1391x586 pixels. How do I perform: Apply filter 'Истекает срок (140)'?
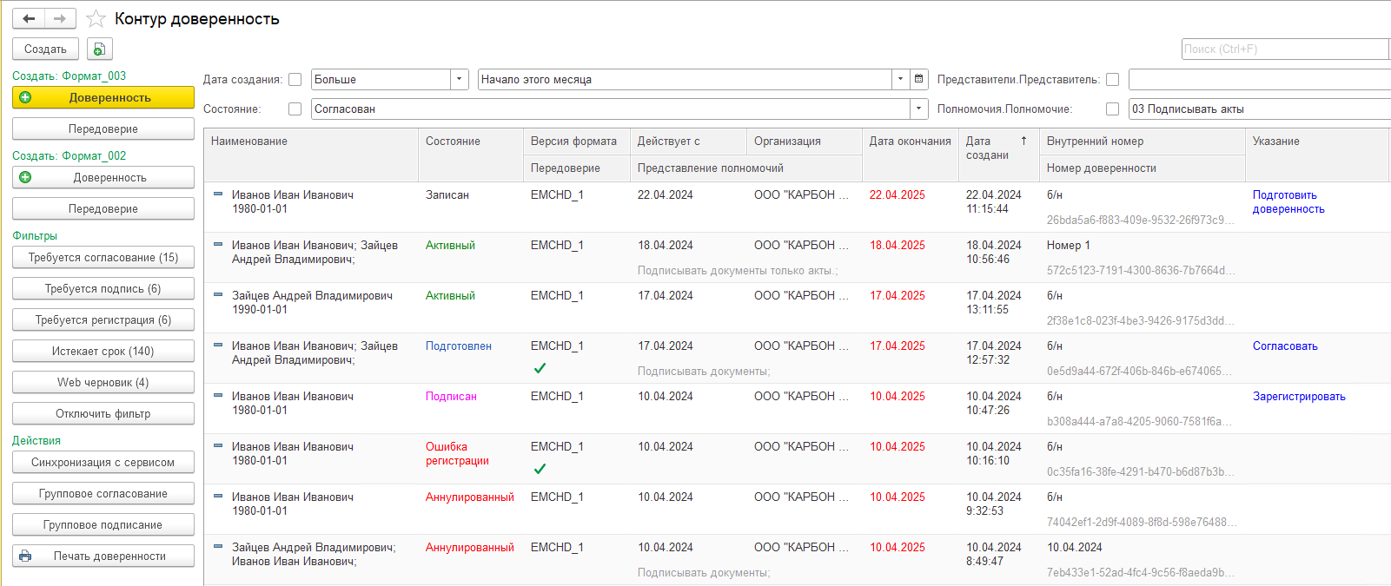click(x=103, y=351)
